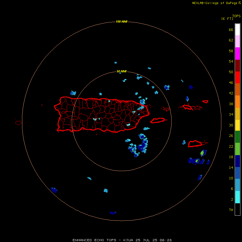Click the '[K FT]' units label

point(227,19)
